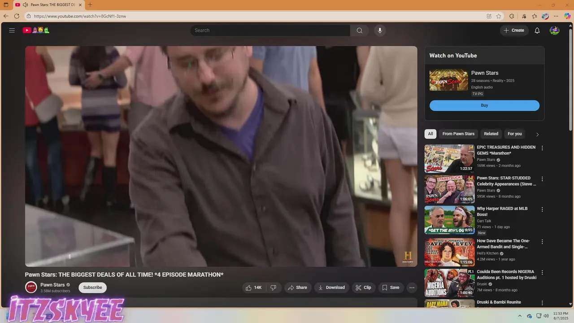Open options for How Dave Became video

[542, 242]
